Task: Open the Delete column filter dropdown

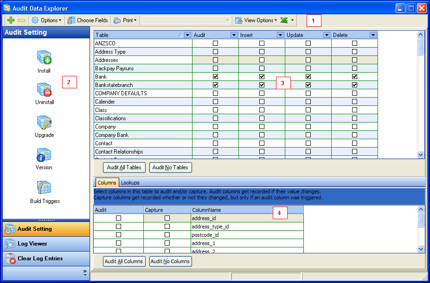Action: click(x=373, y=35)
